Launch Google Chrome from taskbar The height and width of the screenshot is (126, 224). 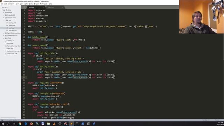pyautogui.click(x=20, y=124)
